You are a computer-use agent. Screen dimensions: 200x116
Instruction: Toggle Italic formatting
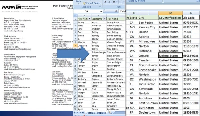(x=109, y=2)
